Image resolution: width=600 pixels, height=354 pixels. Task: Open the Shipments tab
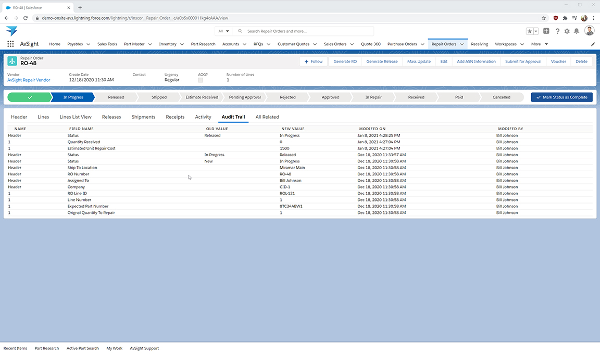(x=144, y=117)
